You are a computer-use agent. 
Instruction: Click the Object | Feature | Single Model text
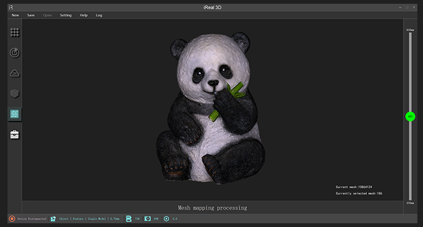click(83, 219)
